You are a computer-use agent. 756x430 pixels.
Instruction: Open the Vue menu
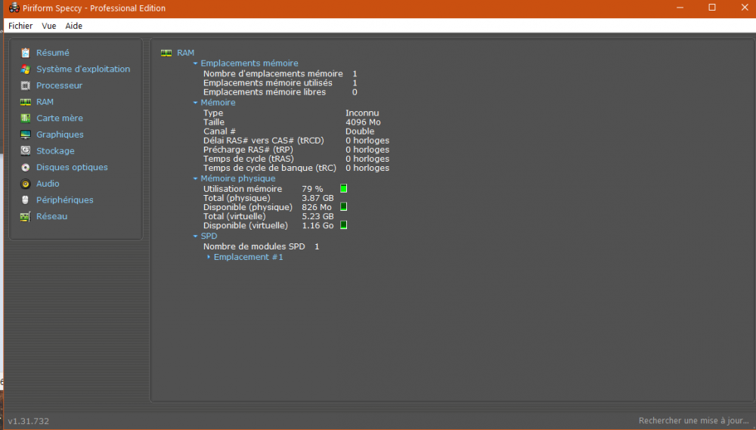49,26
